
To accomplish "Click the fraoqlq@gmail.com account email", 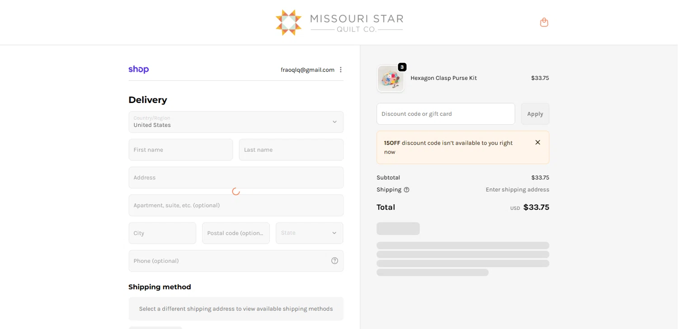I will click(x=307, y=70).
